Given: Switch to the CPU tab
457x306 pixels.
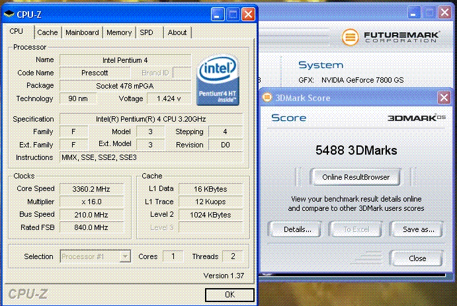Looking at the screenshot, I should 17,32.
